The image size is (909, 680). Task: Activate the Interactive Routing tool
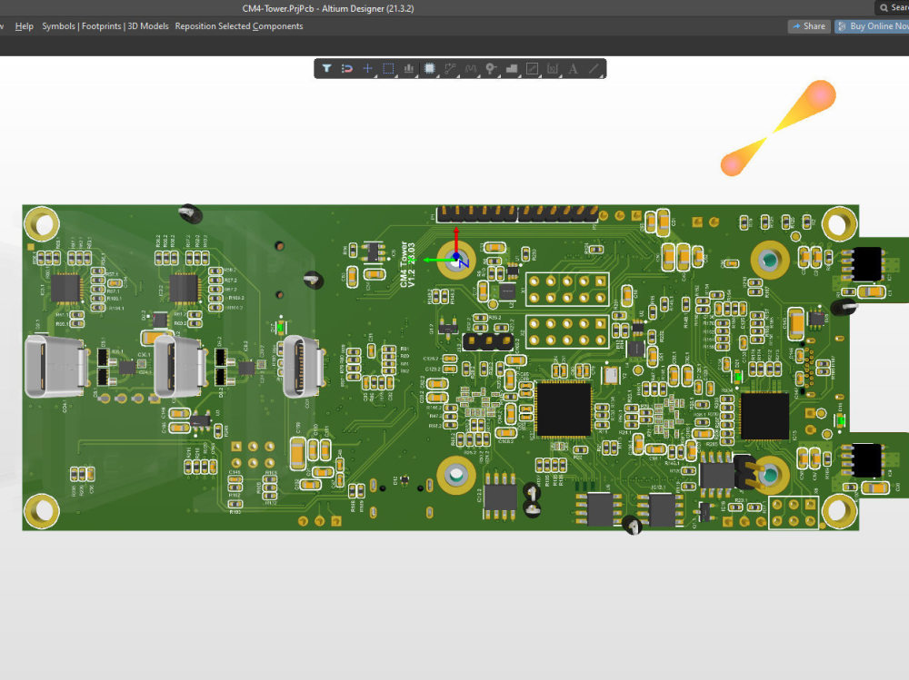[450, 68]
